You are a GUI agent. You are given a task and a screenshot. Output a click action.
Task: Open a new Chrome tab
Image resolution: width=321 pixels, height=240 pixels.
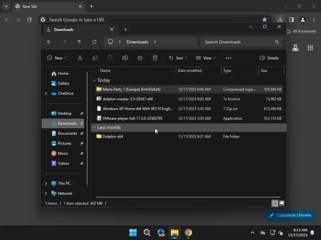tap(92, 6)
